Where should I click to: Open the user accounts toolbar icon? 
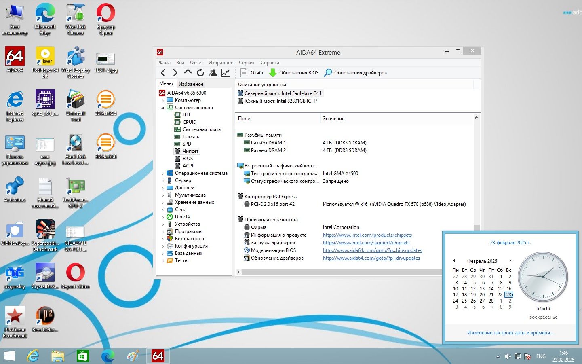coord(213,73)
